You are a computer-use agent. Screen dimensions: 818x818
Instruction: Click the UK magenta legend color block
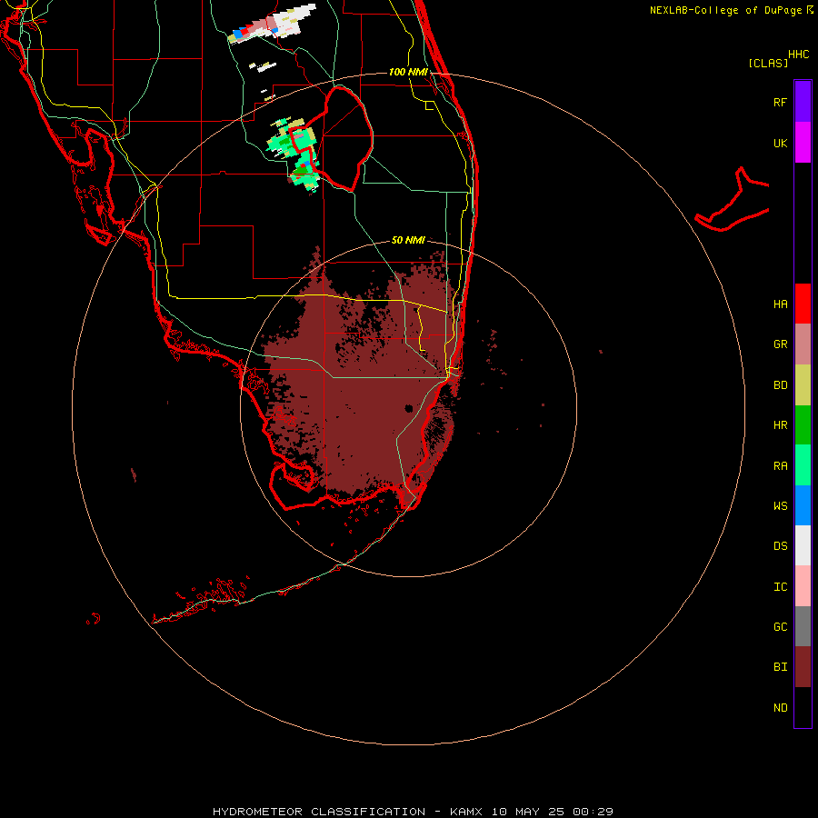click(803, 143)
